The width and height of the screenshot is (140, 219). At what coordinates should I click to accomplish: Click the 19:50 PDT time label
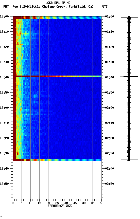4,184
